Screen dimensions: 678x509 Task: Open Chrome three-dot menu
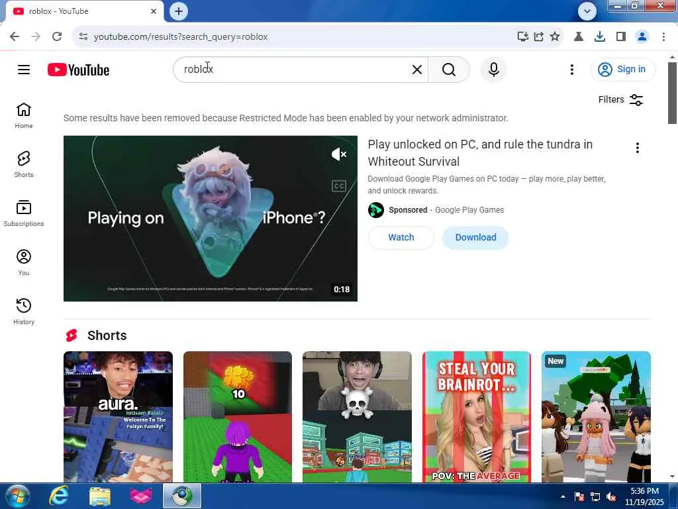tap(663, 37)
